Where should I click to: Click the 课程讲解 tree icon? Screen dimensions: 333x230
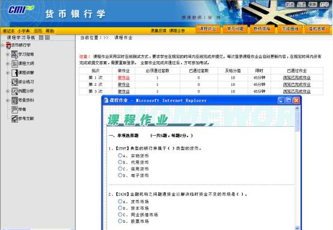click(x=14, y=73)
